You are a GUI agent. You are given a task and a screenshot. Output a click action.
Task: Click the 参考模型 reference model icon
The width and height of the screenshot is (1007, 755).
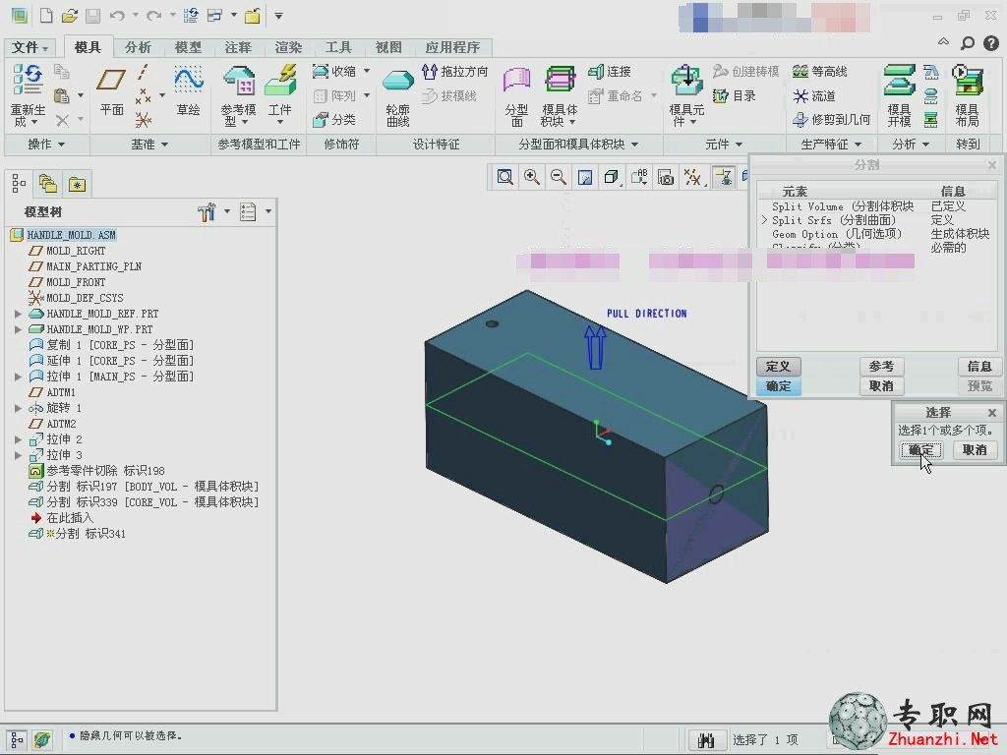pyautogui.click(x=238, y=82)
